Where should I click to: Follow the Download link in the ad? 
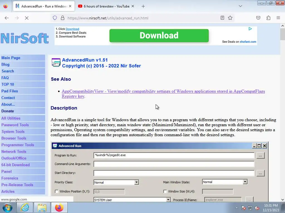pos(72,29)
